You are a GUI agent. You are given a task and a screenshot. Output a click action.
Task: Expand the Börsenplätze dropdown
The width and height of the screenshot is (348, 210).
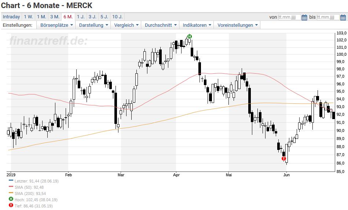click(56, 25)
